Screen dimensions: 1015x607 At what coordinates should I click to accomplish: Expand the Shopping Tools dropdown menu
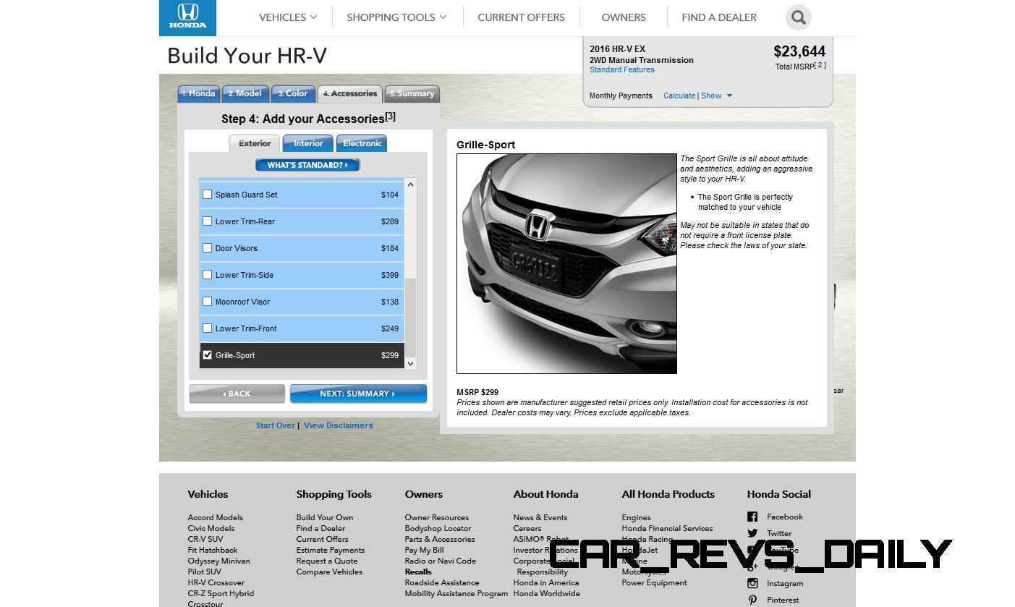[396, 17]
